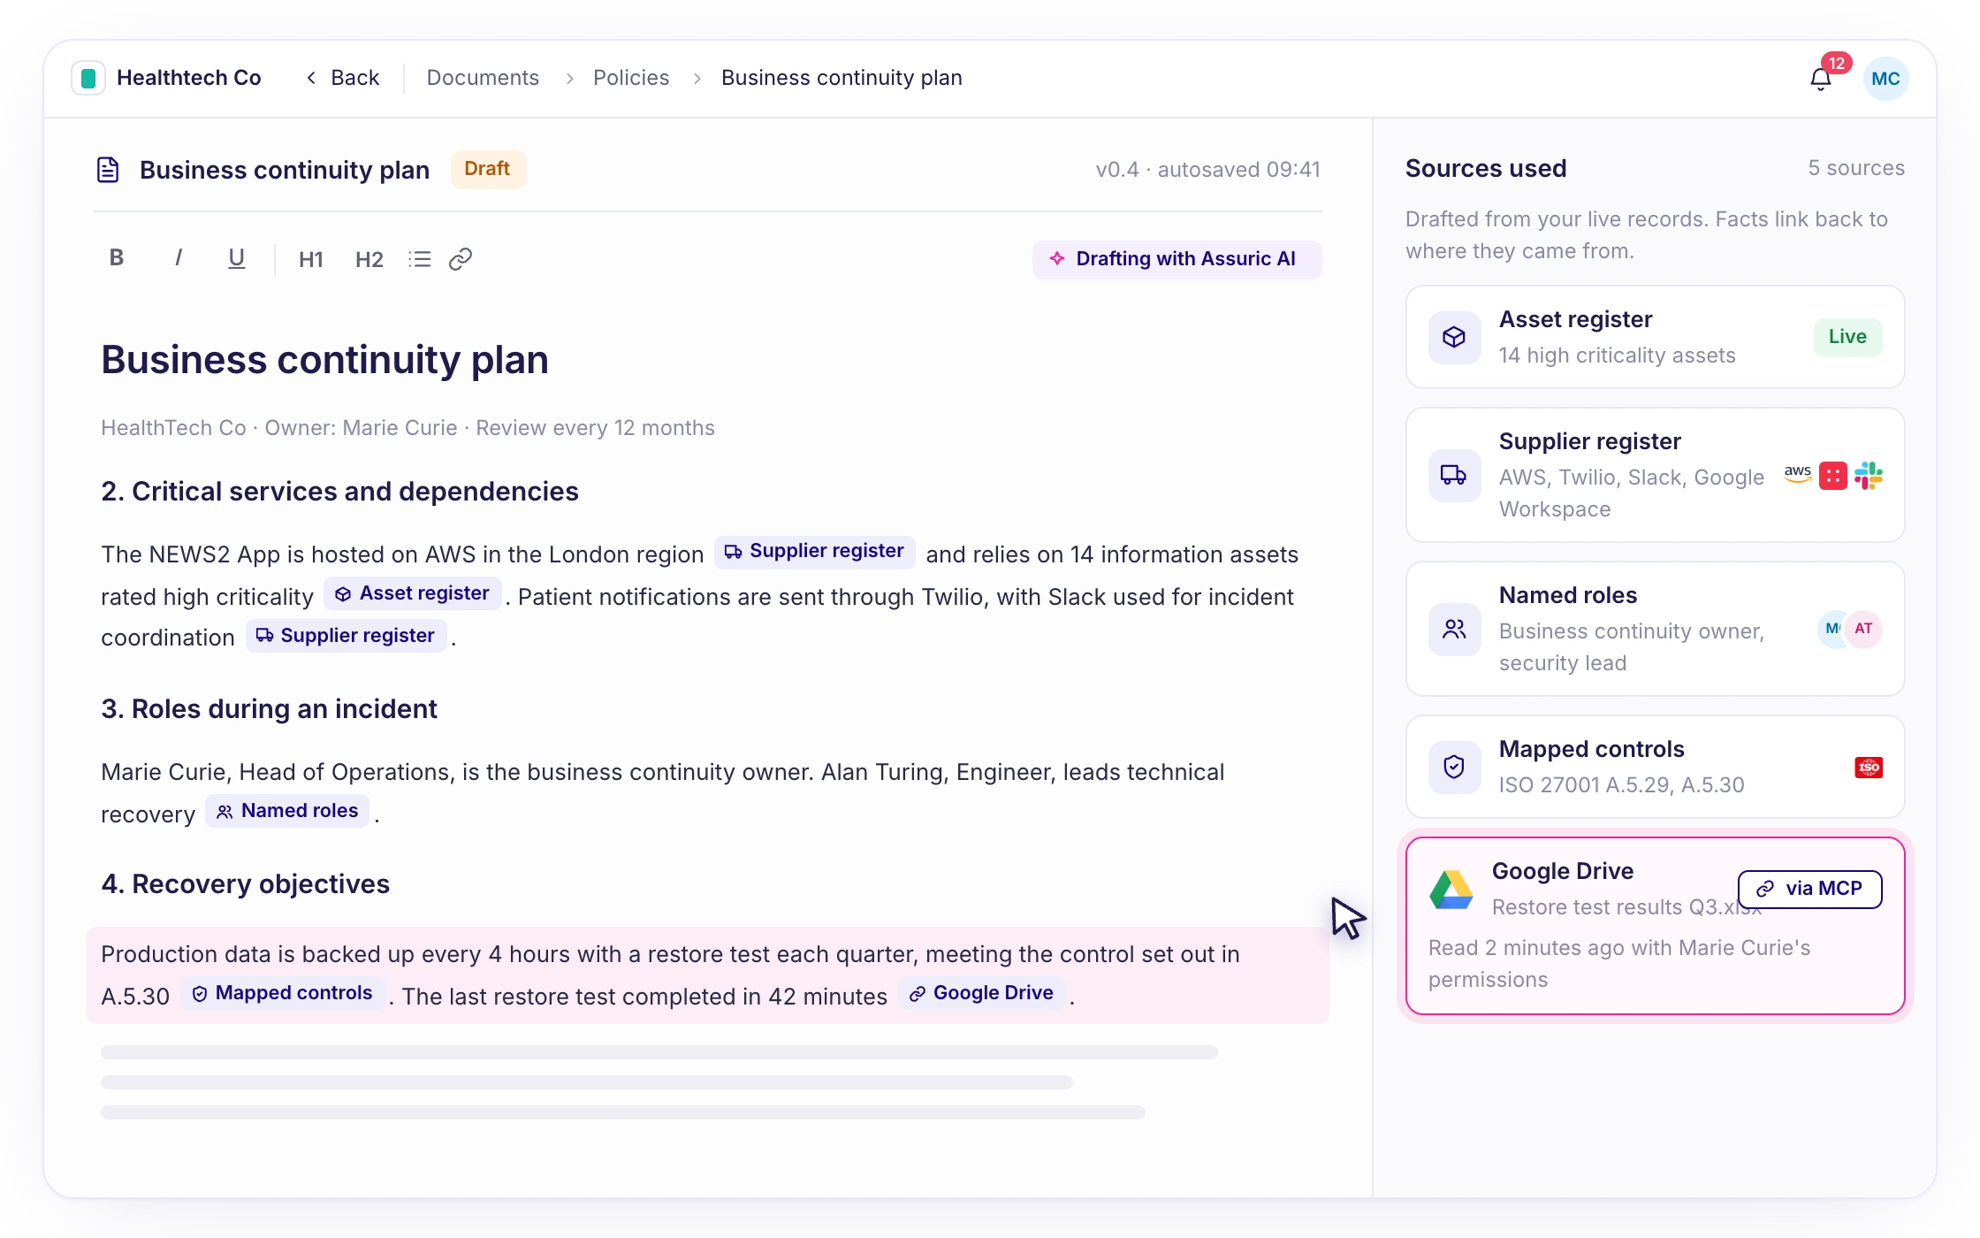1980x1238 pixels.
Task: Open the Documents breadcrumb
Action: pos(483,78)
